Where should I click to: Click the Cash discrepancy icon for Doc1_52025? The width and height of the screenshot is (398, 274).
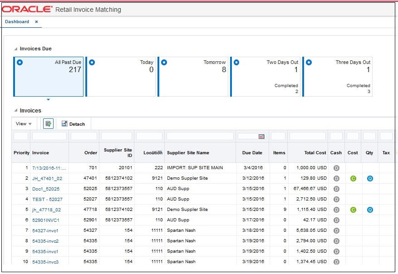[336, 189]
